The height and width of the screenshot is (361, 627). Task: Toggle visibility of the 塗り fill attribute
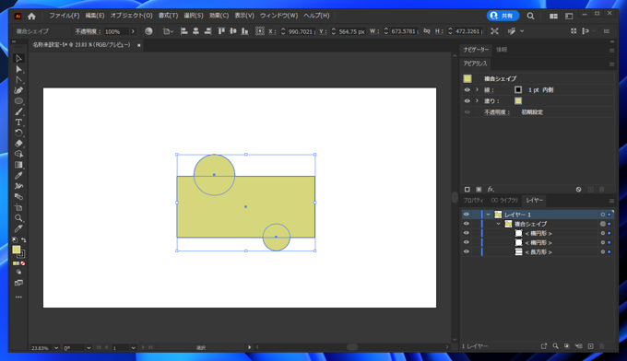pos(467,101)
